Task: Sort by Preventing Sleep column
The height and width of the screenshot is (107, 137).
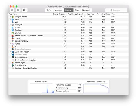Action: pos(103,14)
